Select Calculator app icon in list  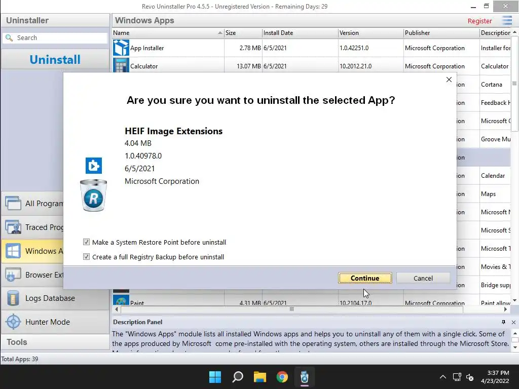coord(121,65)
